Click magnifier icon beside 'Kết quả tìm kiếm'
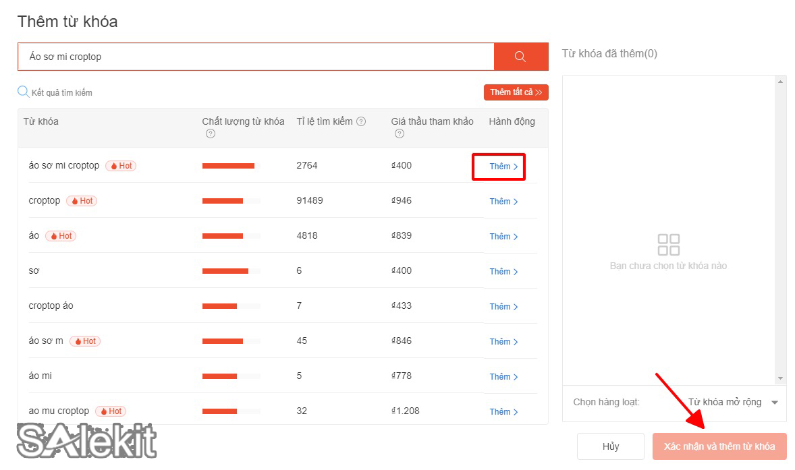The height and width of the screenshot is (470, 795). click(x=23, y=92)
